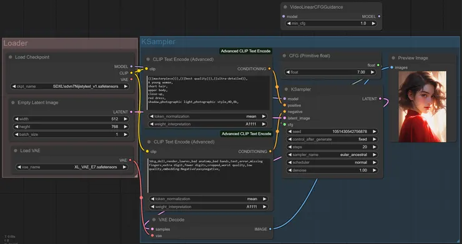
Task: Increase steps with its right arrow
Action: pyautogui.click(x=374, y=147)
